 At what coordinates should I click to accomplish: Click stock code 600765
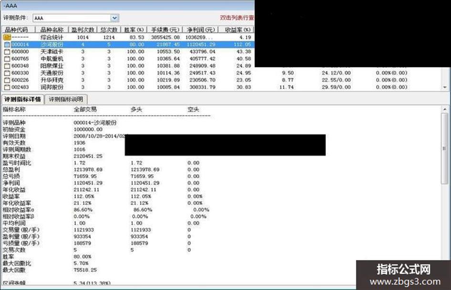pyautogui.click(x=20, y=59)
